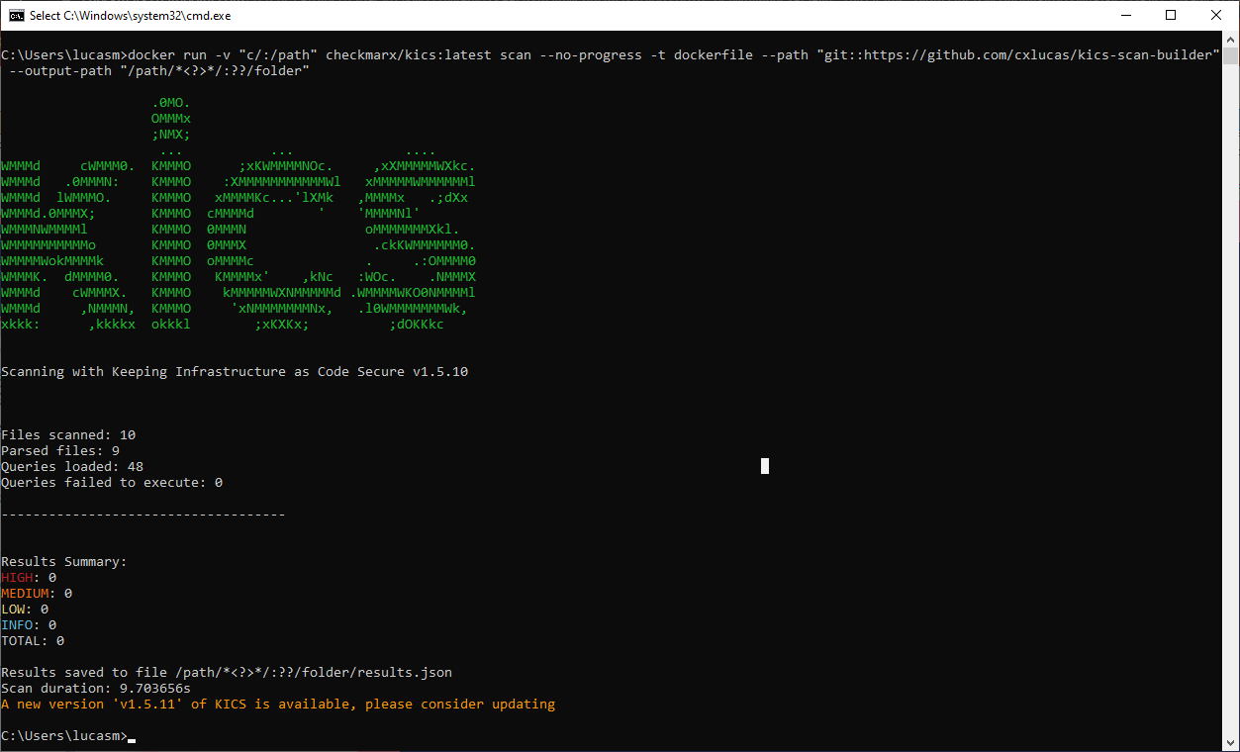Click the 'TOTAL: 0' line
Viewport: 1240px width, 752px height.
pos(33,640)
